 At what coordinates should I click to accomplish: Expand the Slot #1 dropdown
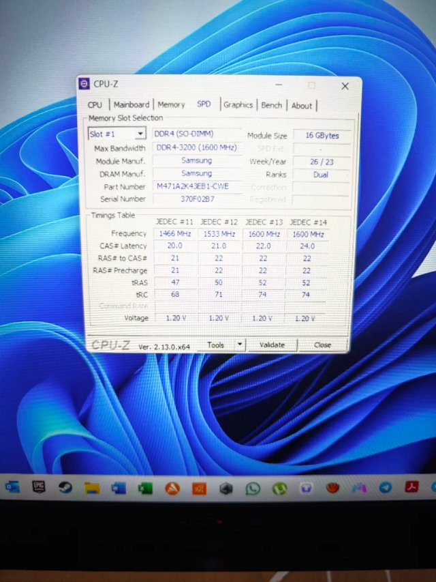[140, 134]
